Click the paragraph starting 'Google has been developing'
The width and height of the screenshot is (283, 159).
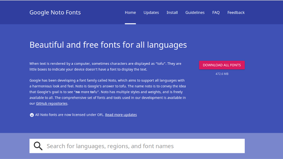tap(108, 92)
